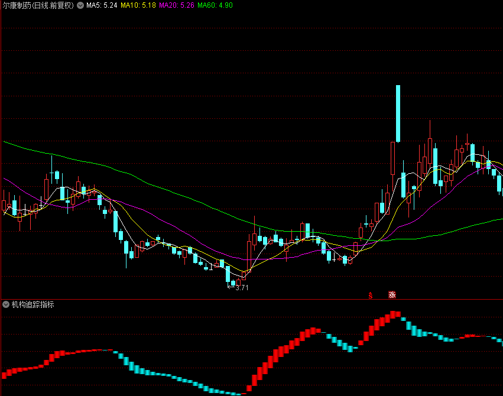Click the red S signal marker
Image resolution: width=503 pixels, height=396 pixels.
[x=371, y=296]
